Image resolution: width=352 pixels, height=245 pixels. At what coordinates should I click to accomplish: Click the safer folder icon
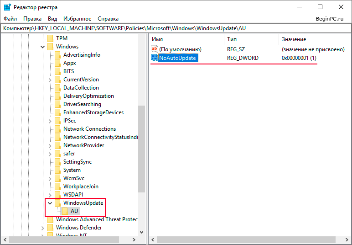[58, 154]
